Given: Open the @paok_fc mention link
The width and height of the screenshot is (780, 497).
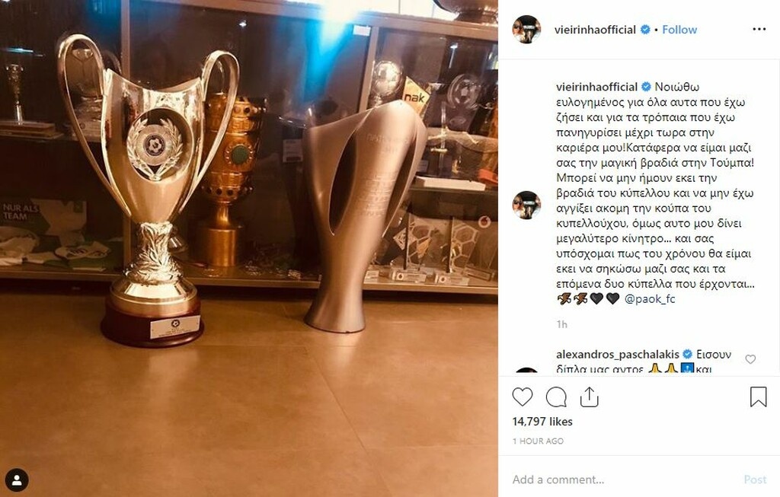Looking at the screenshot, I should click(650, 299).
